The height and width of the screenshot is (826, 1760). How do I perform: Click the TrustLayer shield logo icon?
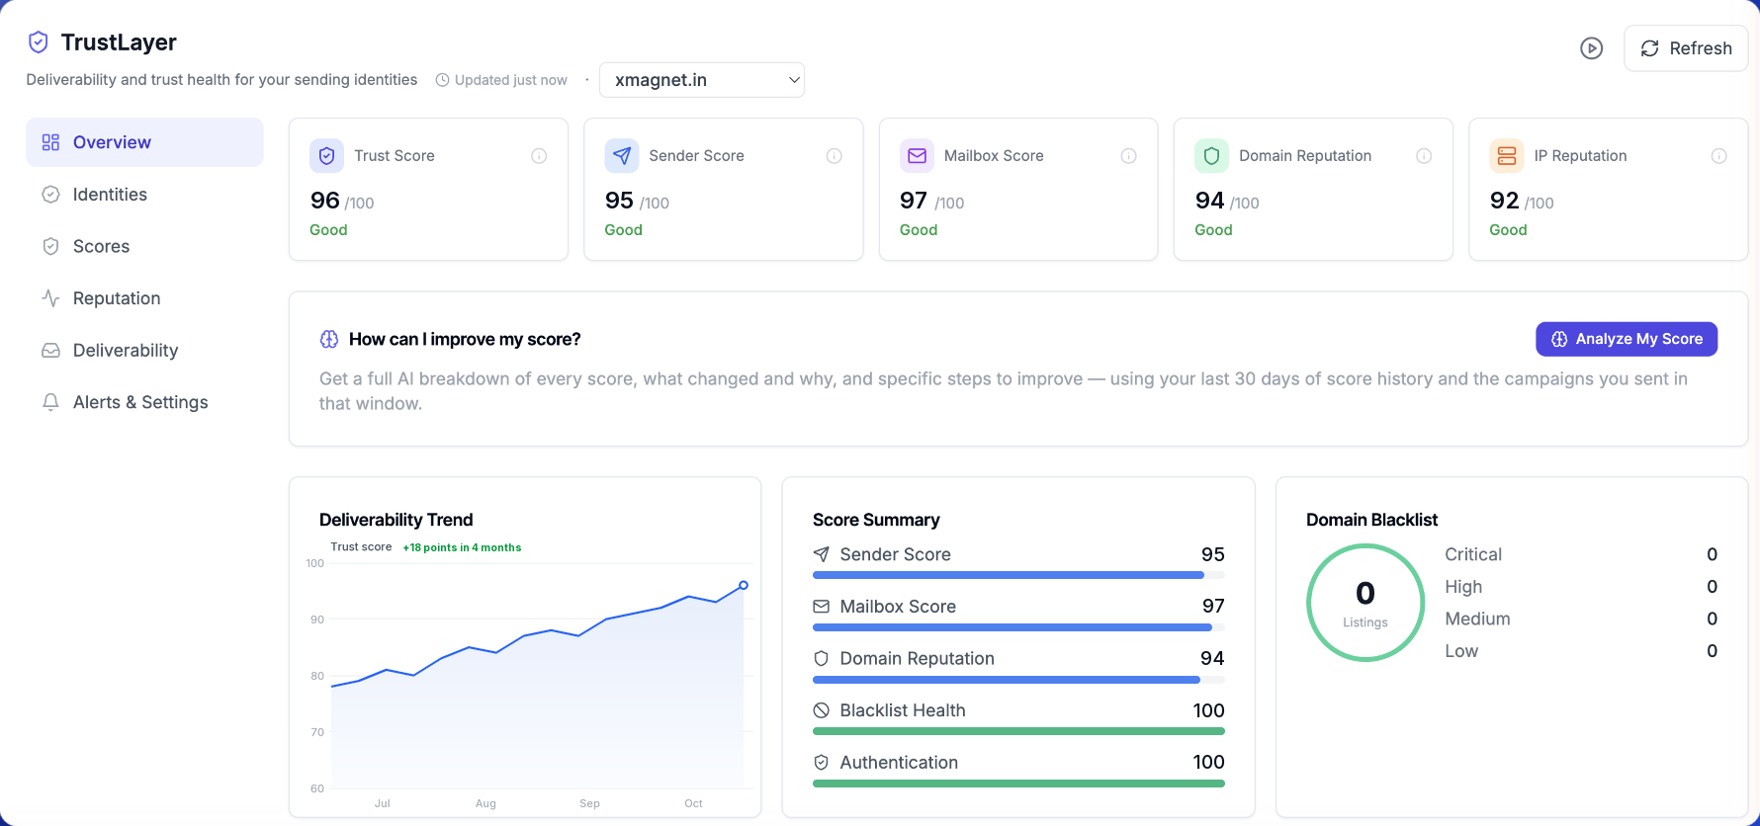pyautogui.click(x=39, y=41)
